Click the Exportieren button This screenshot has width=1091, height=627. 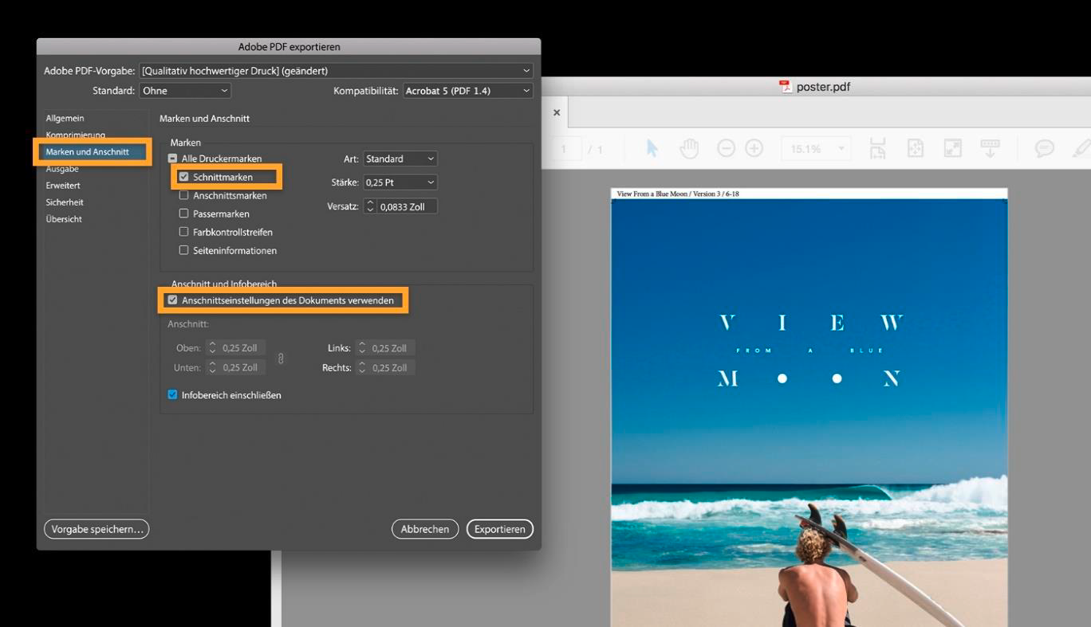(500, 529)
